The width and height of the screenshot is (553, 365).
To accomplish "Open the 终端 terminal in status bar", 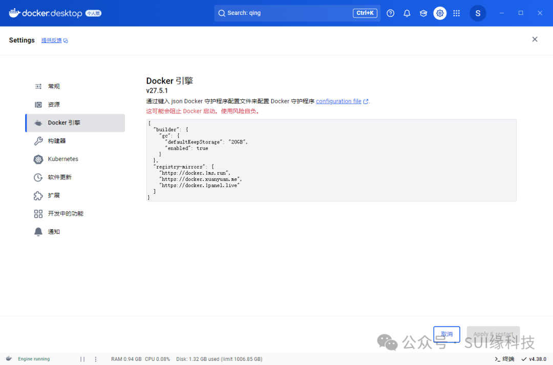I will point(504,359).
